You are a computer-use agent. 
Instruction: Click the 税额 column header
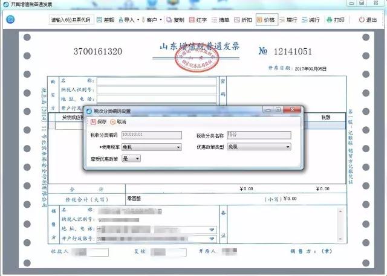click(x=326, y=118)
